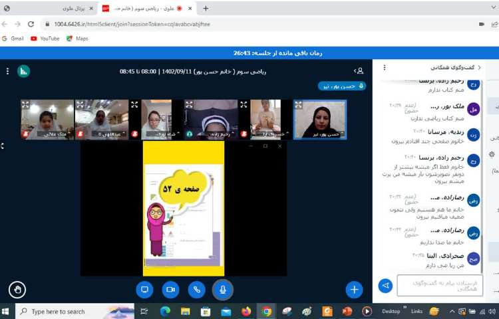This screenshot has width=499, height=319.
Task: Toggle the users list panel icon
Action: [x=359, y=71]
